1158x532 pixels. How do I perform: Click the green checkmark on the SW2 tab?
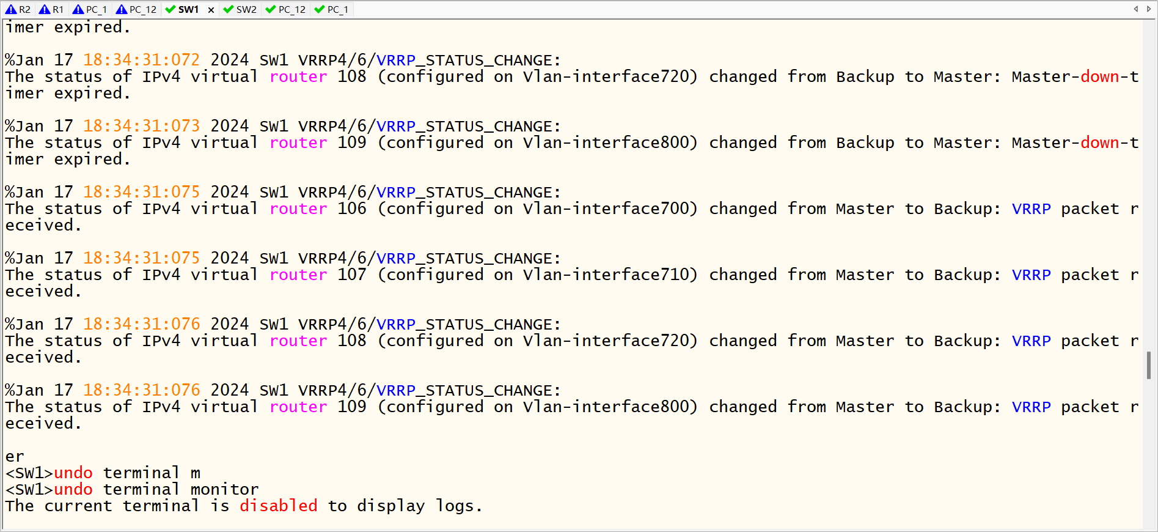[x=229, y=9]
